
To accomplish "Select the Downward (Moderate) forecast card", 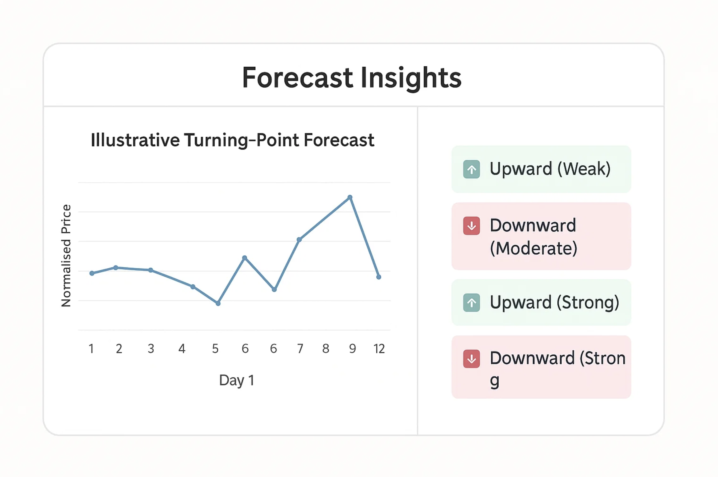I will click(x=541, y=236).
